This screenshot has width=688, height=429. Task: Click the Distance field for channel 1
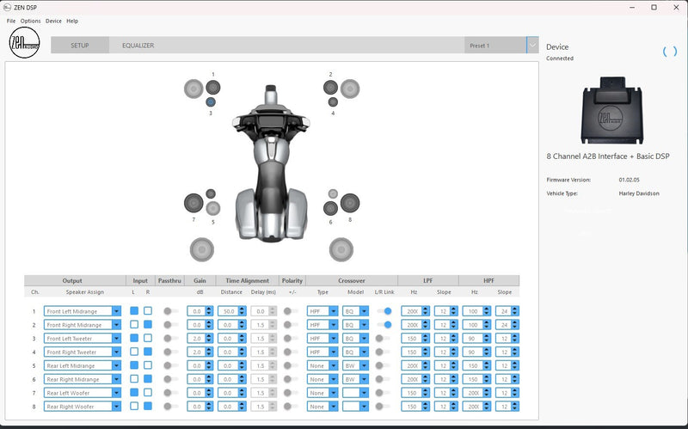(x=227, y=311)
